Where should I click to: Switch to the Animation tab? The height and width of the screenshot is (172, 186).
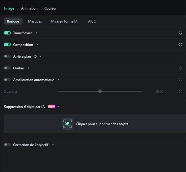(29, 8)
